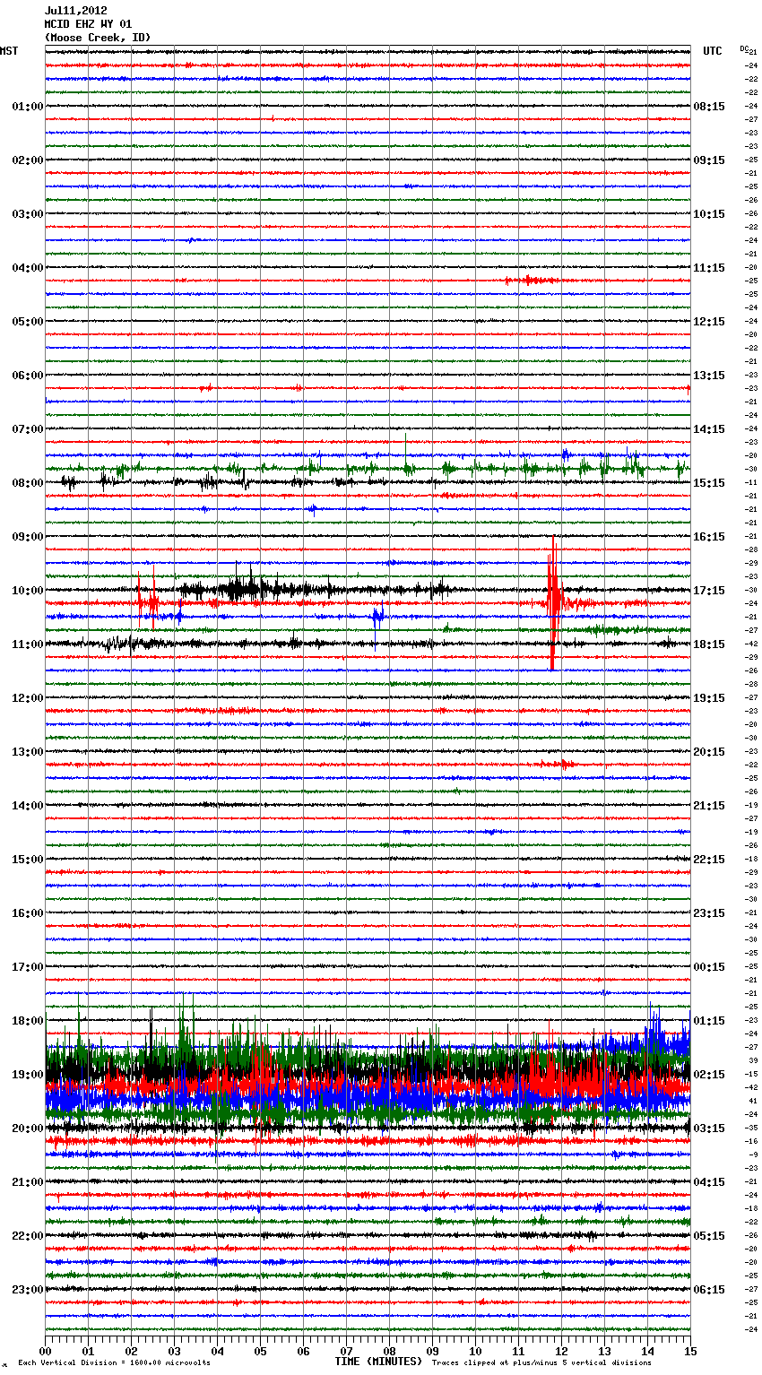Click the UTC time label "03:15"
Viewport: 762px width, 1375px height.
coord(709,1129)
